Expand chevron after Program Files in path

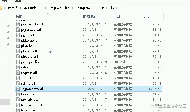coord(72,8)
